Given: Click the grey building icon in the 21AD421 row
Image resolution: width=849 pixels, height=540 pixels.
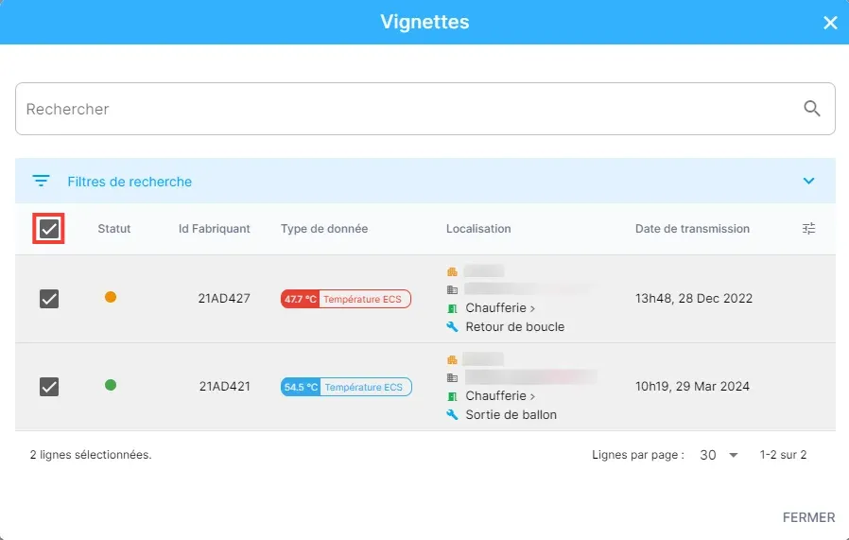Looking at the screenshot, I should pos(452,377).
